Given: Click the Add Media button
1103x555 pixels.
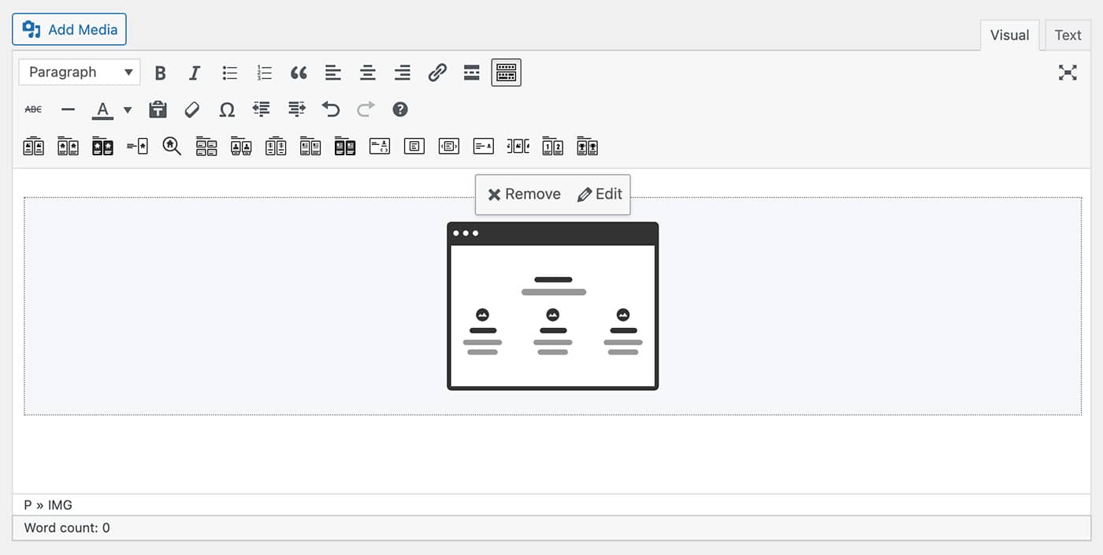Looking at the screenshot, I should tap(69, 30).
